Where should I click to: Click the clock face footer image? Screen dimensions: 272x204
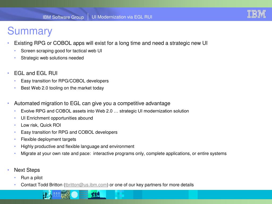(65, 194)
